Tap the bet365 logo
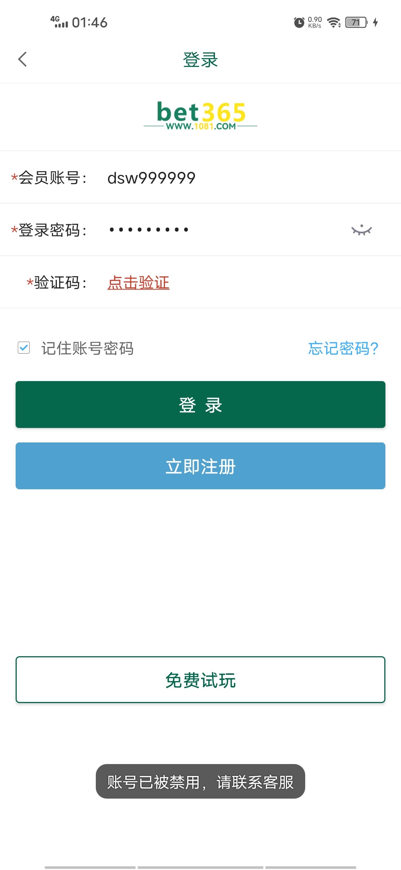 [200, 115]
